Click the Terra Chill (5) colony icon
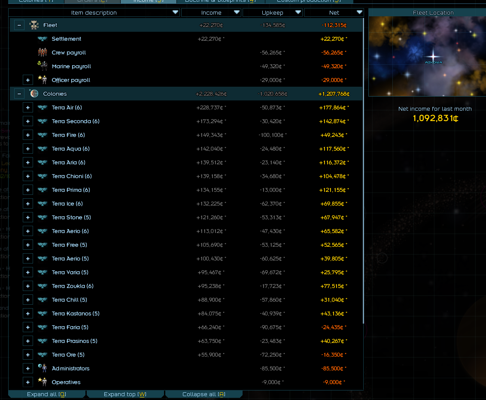Viewport: 486px width, 400px height. (43, 300)
